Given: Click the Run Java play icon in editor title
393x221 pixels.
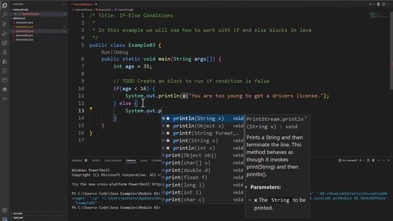Looking at the screenshot, I should tap(371, 4).
